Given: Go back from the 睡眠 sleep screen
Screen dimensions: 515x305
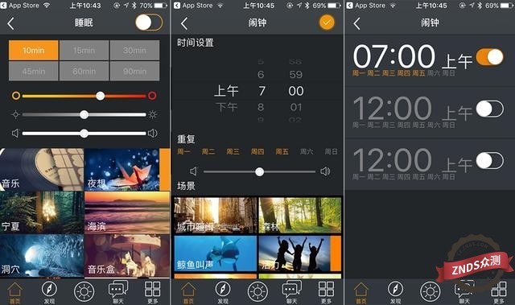Looking at the screenshot, I should click(x=10, y=23).
